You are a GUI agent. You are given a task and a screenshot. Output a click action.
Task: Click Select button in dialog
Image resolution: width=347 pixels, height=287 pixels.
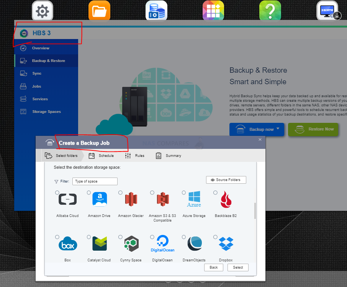click(238, 267)
